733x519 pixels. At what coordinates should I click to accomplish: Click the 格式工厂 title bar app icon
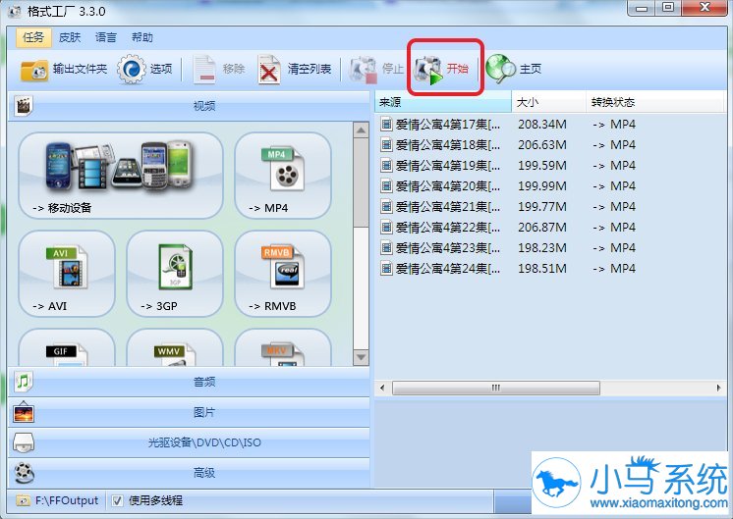point(14,11)
